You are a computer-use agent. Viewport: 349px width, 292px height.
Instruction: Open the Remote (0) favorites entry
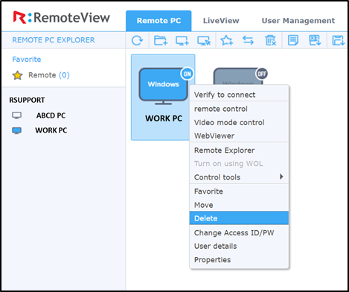[49, 75]
